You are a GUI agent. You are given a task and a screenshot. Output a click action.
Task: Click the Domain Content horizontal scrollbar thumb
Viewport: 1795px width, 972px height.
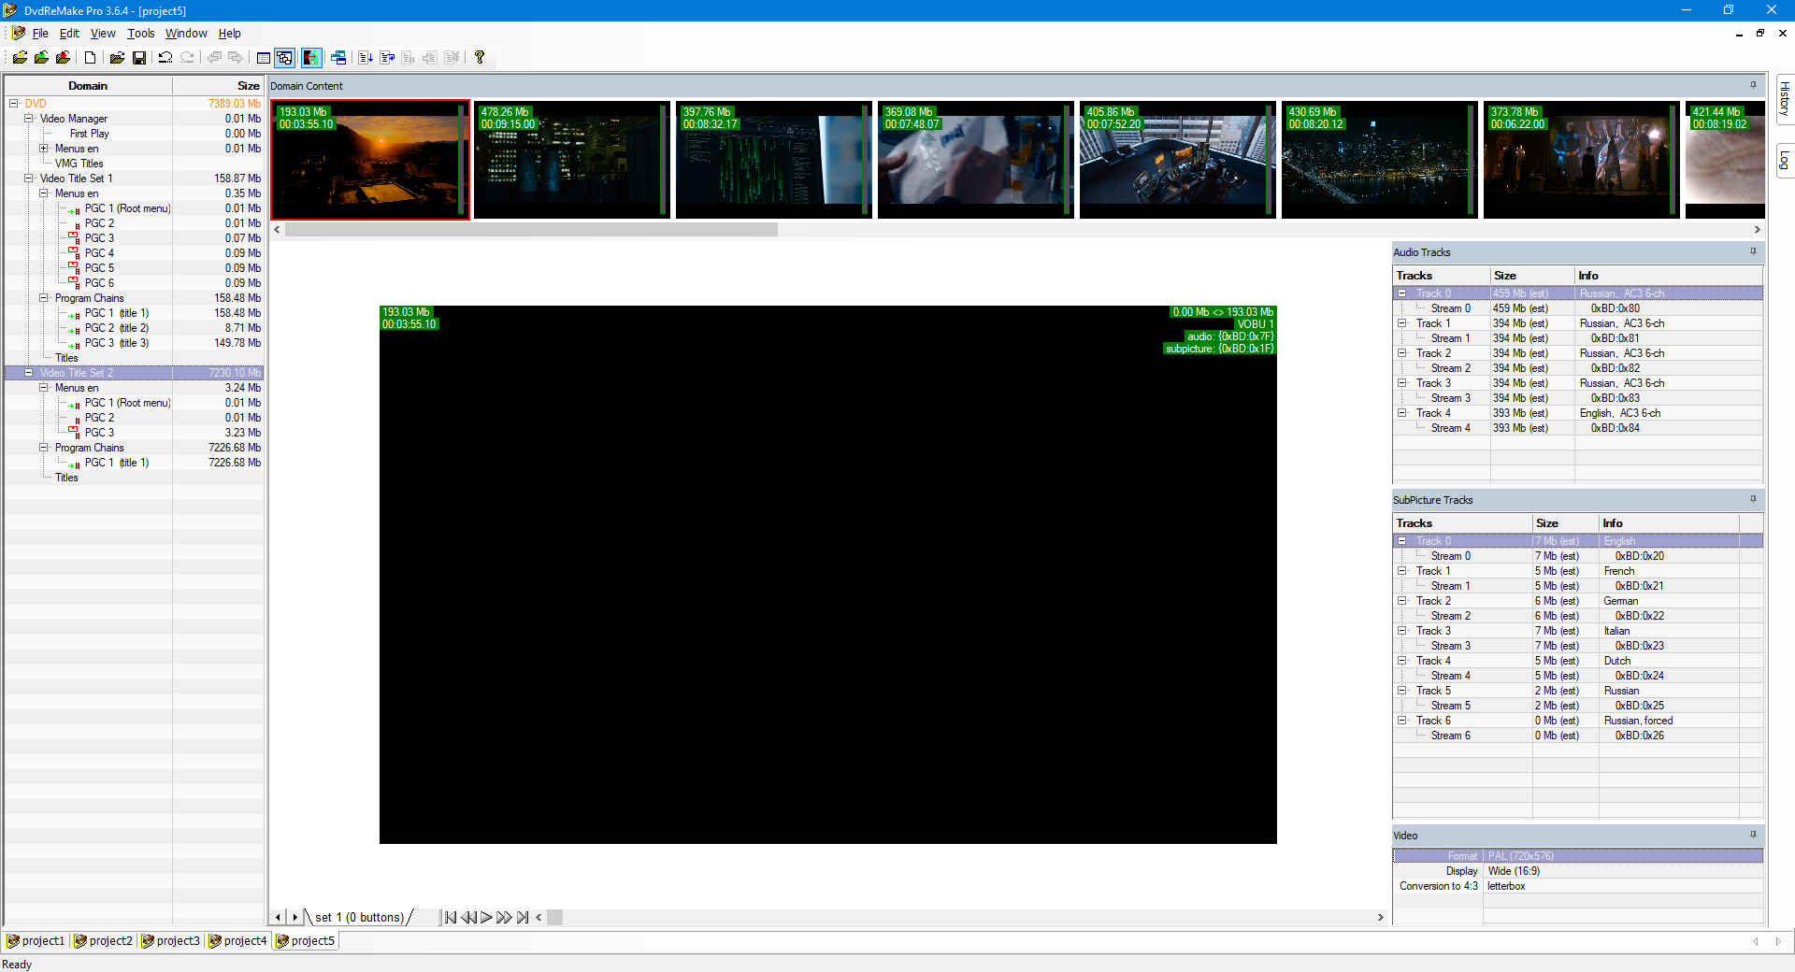click(x=530, y=230)
